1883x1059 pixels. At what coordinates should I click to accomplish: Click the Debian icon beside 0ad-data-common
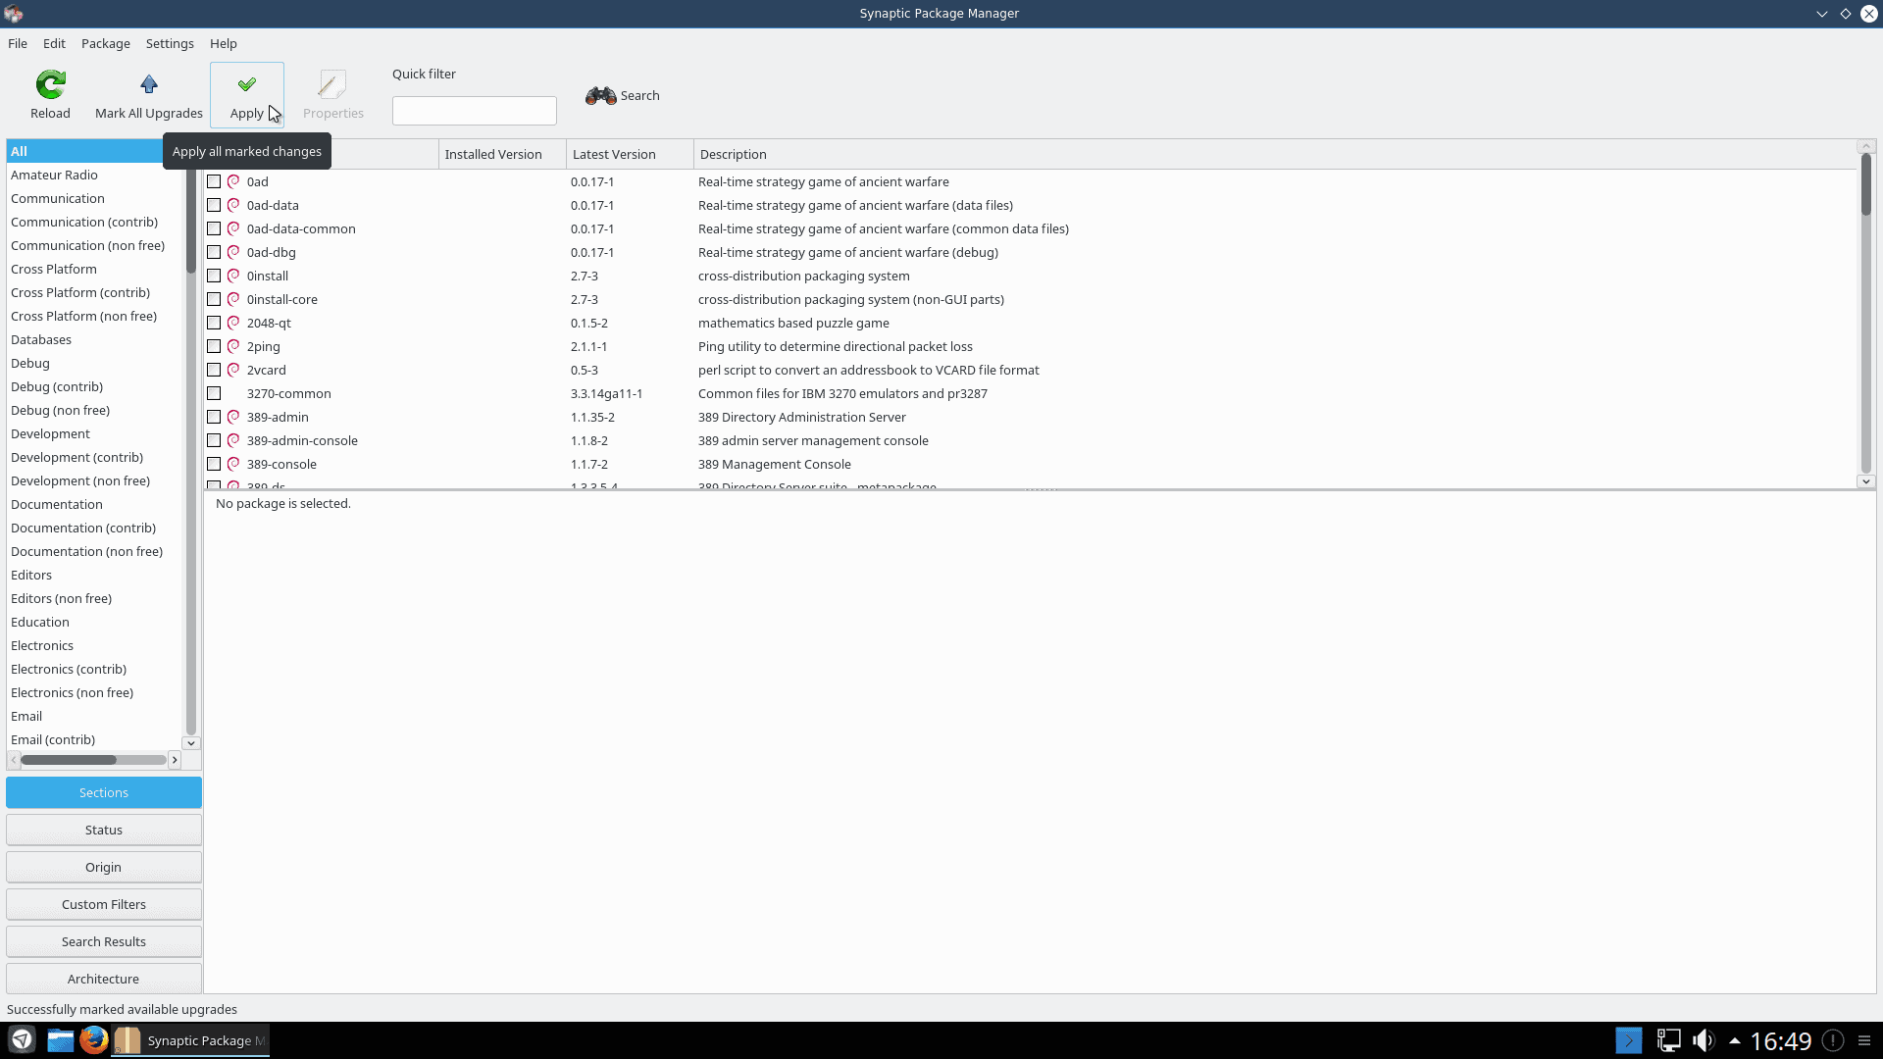[233, 228]
